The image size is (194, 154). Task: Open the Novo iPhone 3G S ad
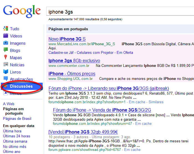(67, 39)
